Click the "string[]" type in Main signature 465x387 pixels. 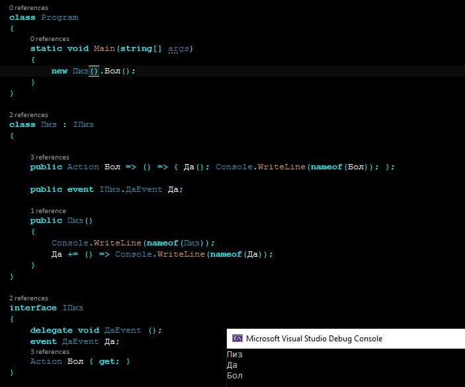141,49
